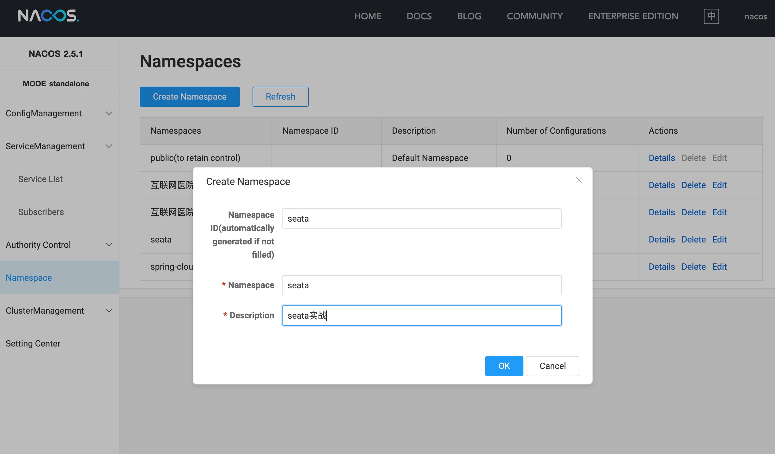Open the nacos user menu
Image resolution: width=775 pixels, height=454 pixels.
755,16
